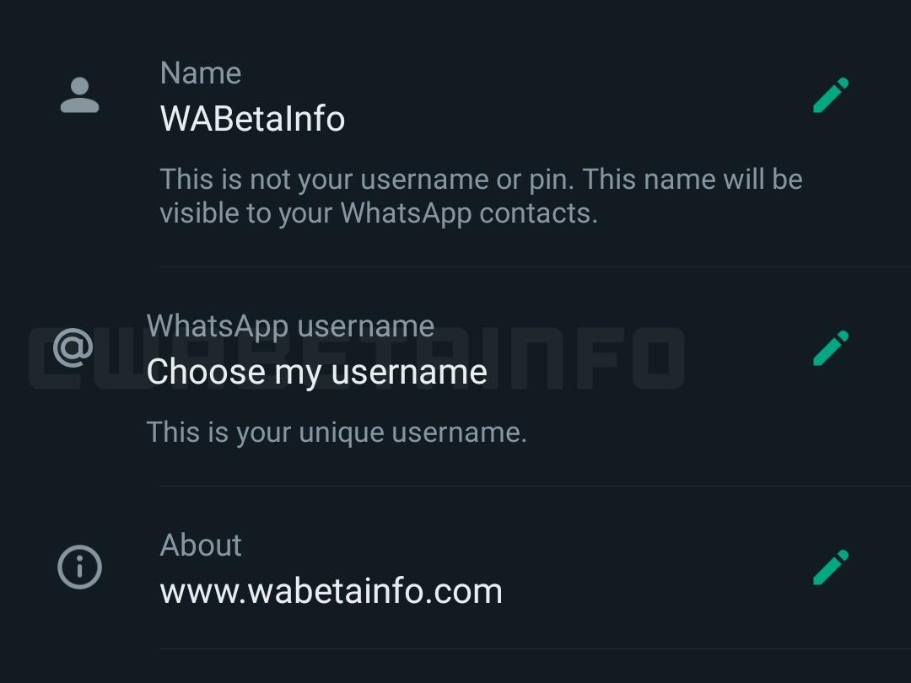Tap "This is your unique username." hint
This screenshot has width=911, height=683.
point(337,433)
